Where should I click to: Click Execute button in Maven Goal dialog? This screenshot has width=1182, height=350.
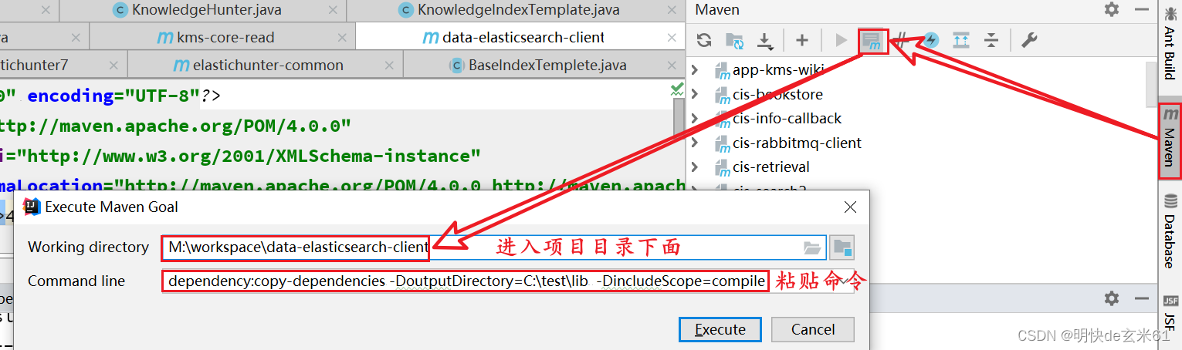(x=720, y=329)
